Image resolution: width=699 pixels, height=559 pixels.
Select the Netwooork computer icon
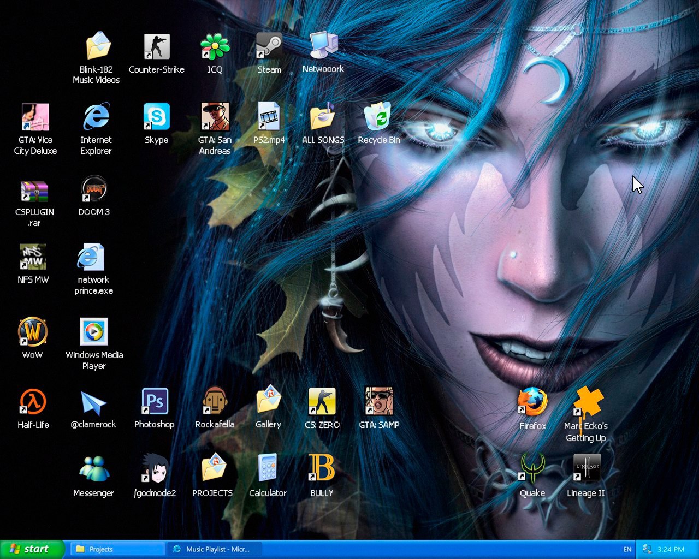coord(323,45)
